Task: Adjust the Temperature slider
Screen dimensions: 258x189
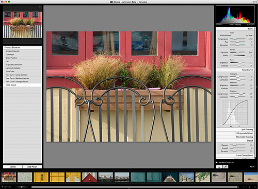Action: pyautogui.click(x=237, y=39)
